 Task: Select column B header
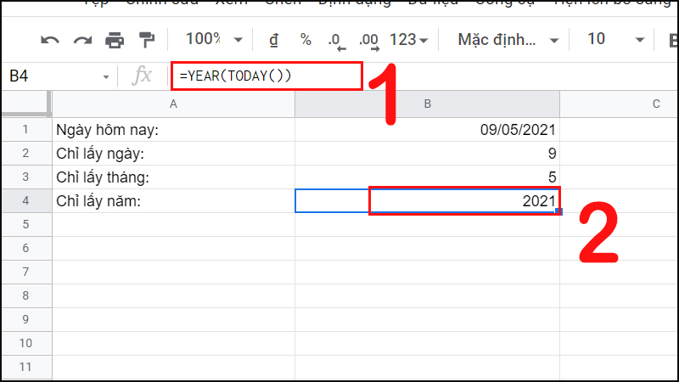[x=427, y=104]
